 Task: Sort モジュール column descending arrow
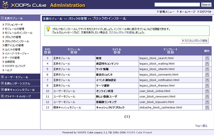pyautogui.click(x=76, y=52)
